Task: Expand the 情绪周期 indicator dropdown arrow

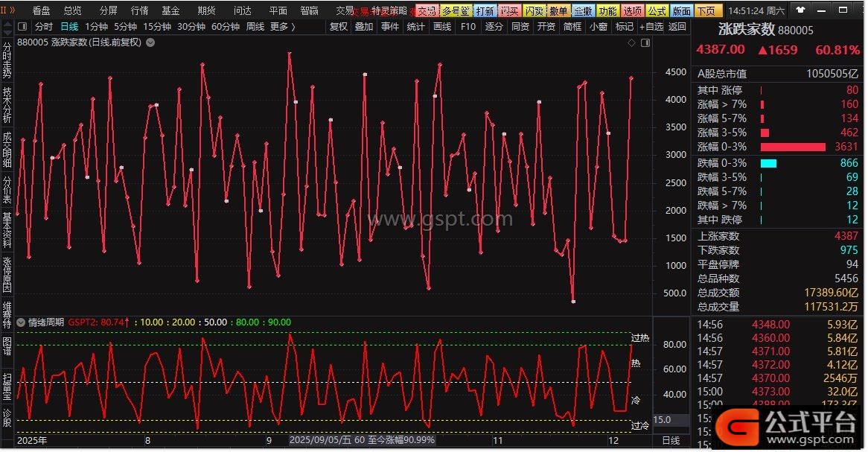Action: (x=21, y=322)
